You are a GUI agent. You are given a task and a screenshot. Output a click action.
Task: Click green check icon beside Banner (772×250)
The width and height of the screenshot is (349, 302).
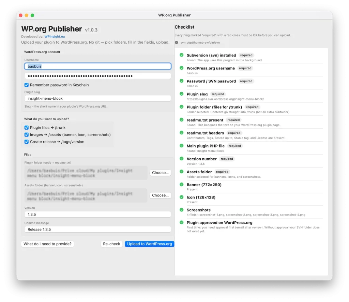coord(182,184)
